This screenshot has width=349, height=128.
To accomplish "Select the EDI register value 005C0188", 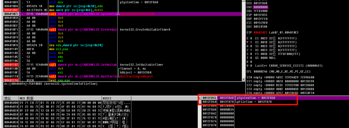I will pos(260,26).
